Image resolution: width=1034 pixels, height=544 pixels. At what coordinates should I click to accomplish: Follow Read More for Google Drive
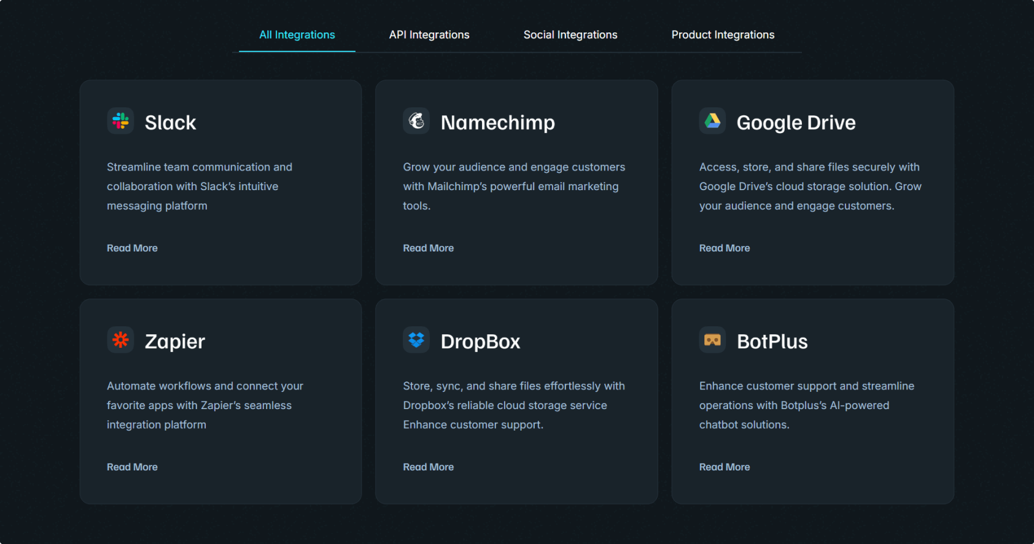point(725,248)
